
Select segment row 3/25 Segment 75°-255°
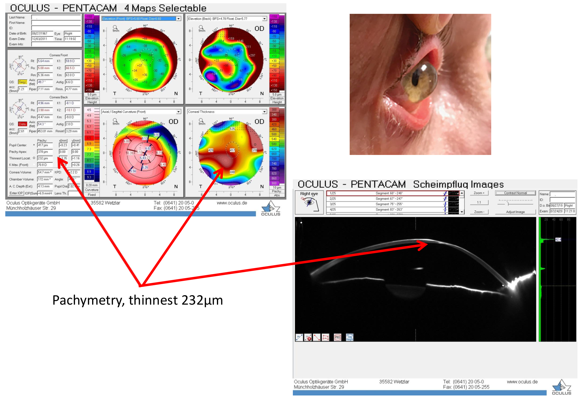(393, 204)
